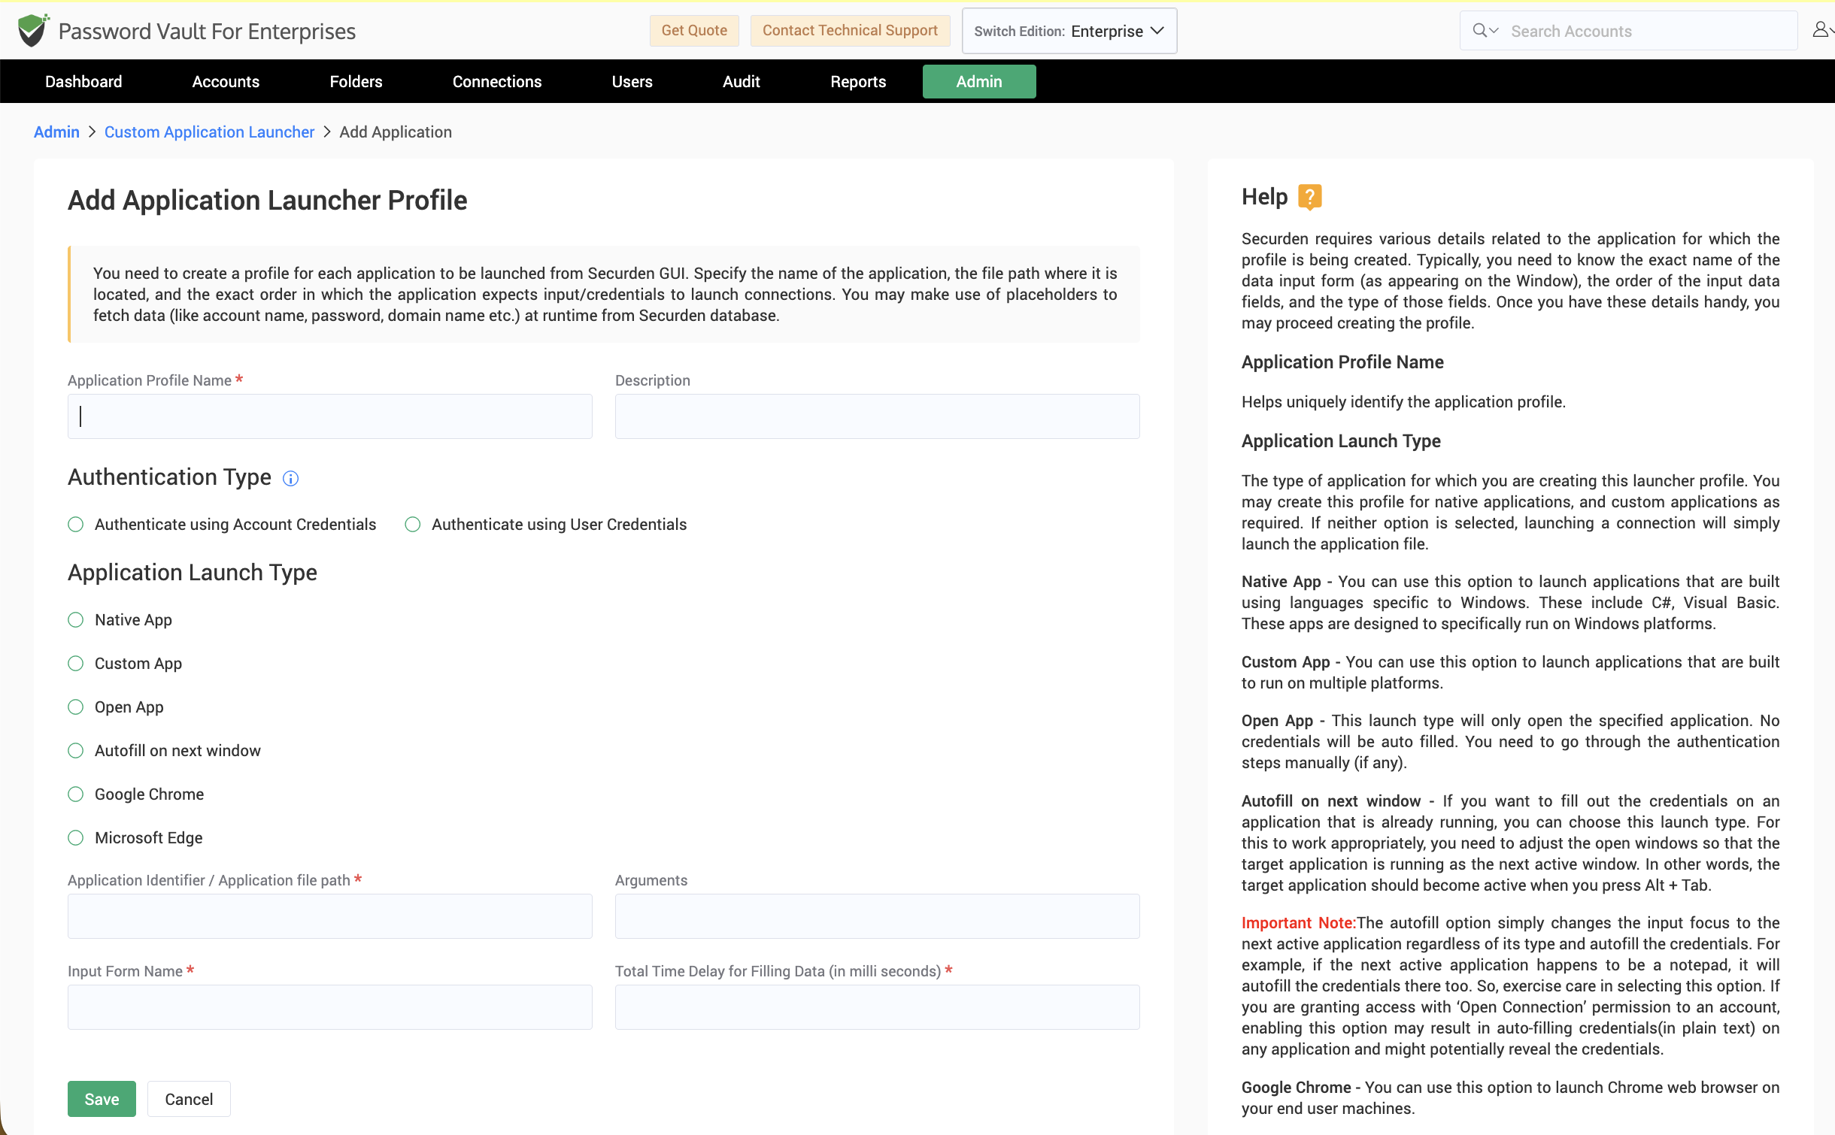
Task: Click 'Password Vault For Enterprises' title
Action: tap(207, 32)
